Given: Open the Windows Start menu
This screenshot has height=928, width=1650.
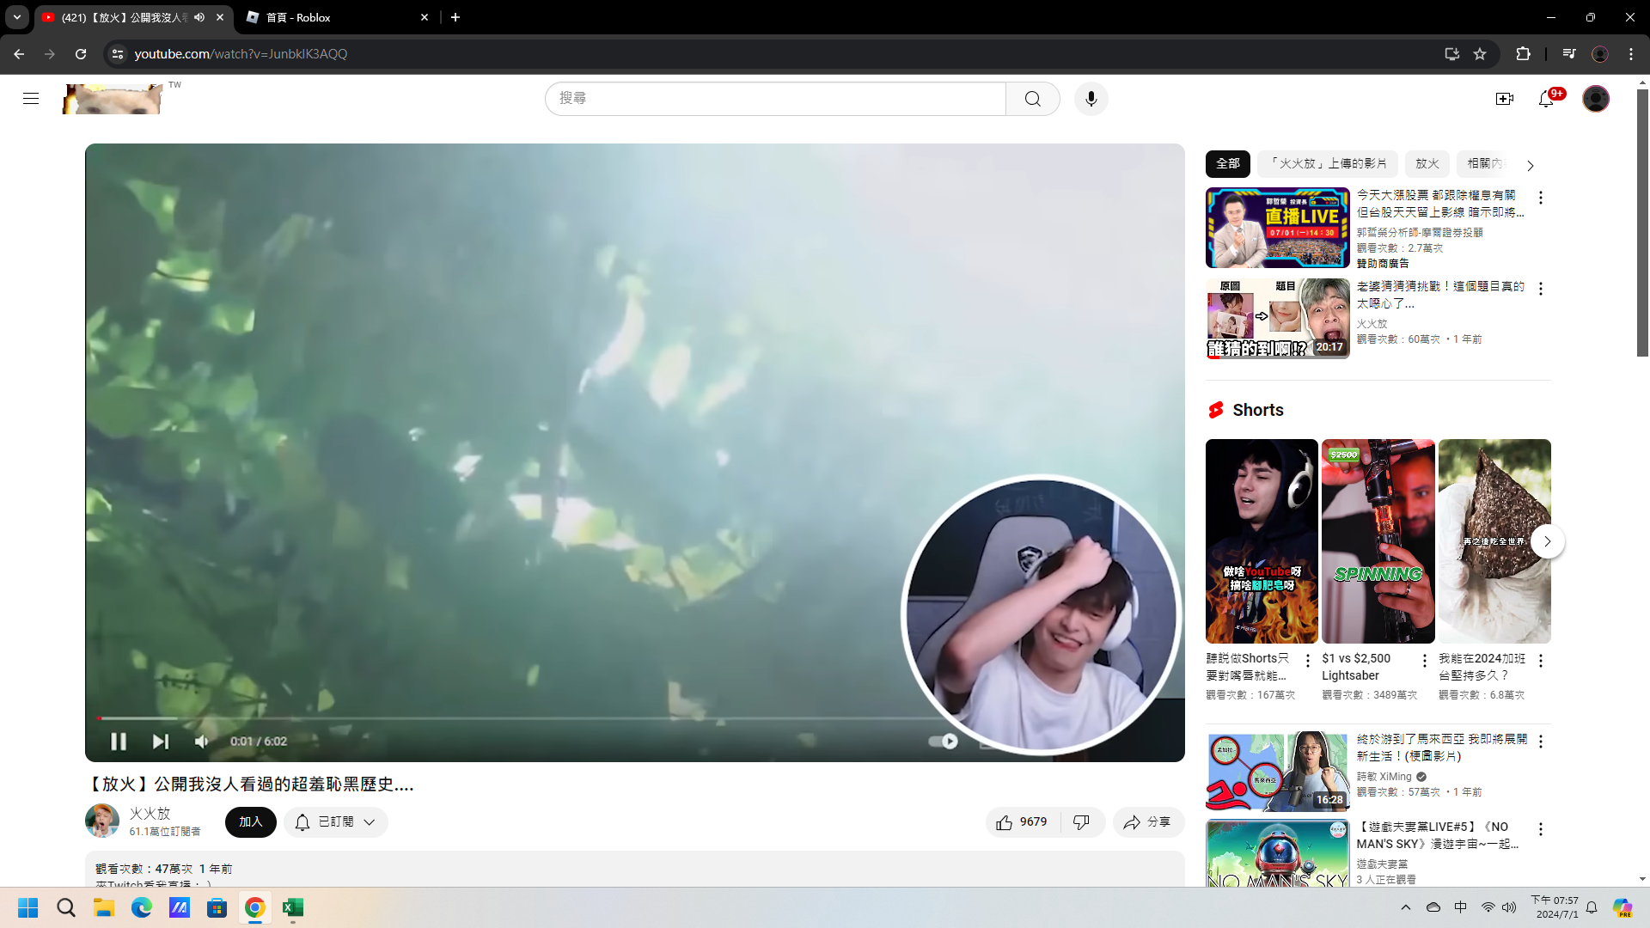Looking at the screenshot, I should pyautogui.click(x=28, y=907).
